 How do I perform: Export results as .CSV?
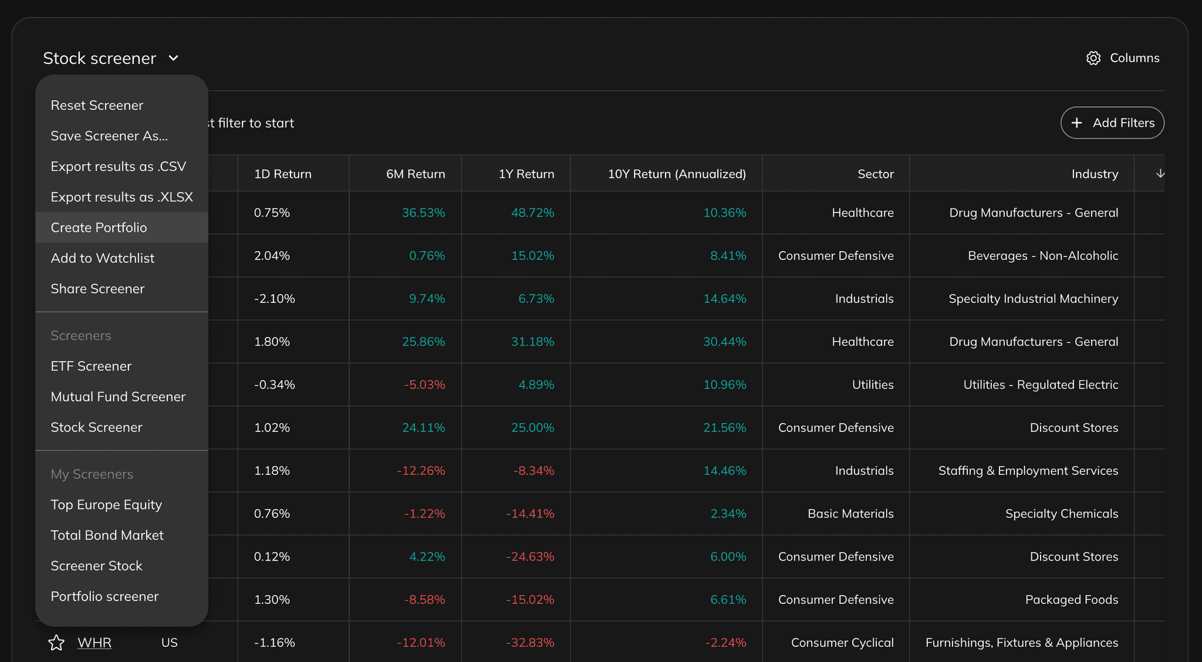pyautogui.click(x=118, y=167)
